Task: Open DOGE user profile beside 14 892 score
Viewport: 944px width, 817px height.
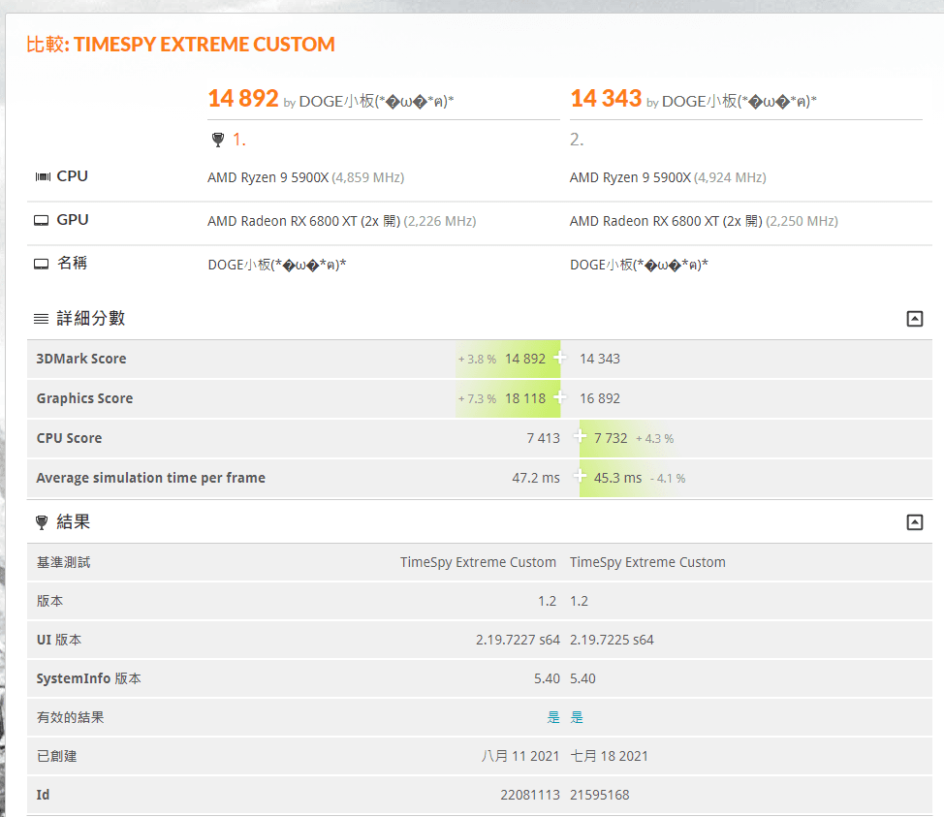Action: tap(376, 101)
